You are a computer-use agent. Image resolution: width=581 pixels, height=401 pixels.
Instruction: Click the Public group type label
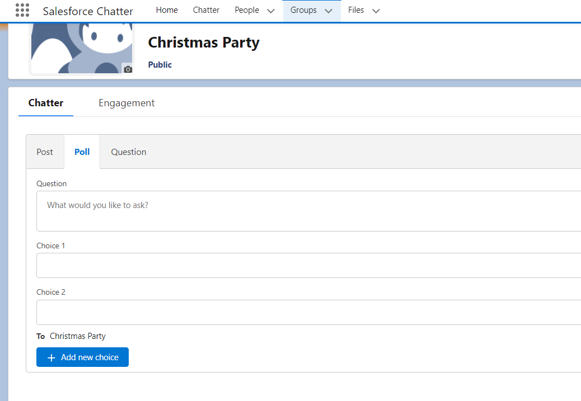tap(160, 65)
